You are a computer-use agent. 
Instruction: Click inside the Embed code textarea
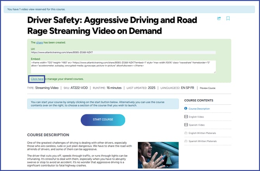coord(123,66)
